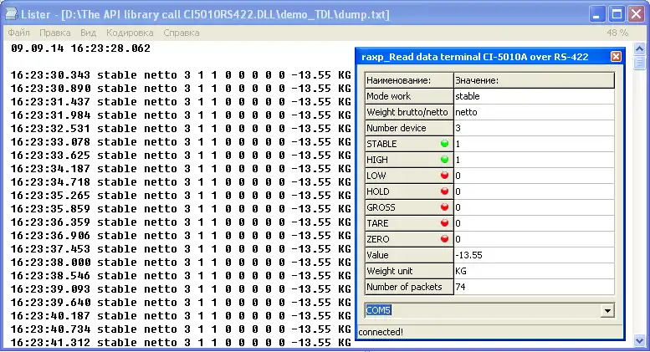Click the 'stable' value in Mode work row
The height and width of the screenshot is (352, 650).
[x=534, y=96]
